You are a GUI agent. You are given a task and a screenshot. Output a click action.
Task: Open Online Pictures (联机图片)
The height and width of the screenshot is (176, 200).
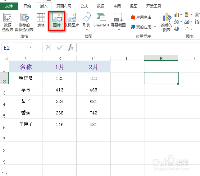(72, 20)
